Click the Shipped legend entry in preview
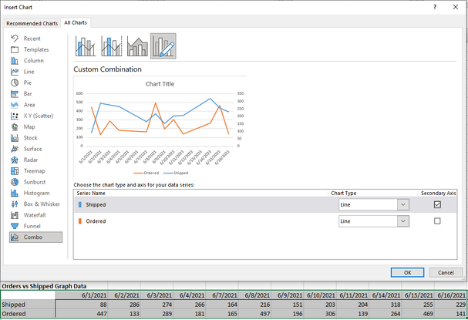Viewport: 468px width, 320px height. 176,173
